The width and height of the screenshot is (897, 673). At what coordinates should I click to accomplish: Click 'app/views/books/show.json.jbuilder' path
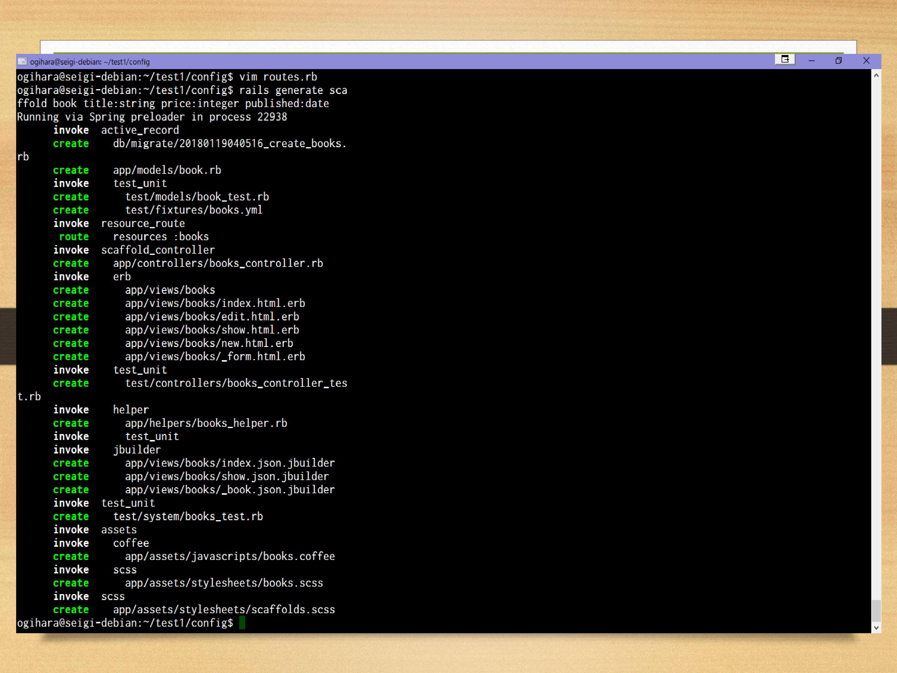pos(227,476)
